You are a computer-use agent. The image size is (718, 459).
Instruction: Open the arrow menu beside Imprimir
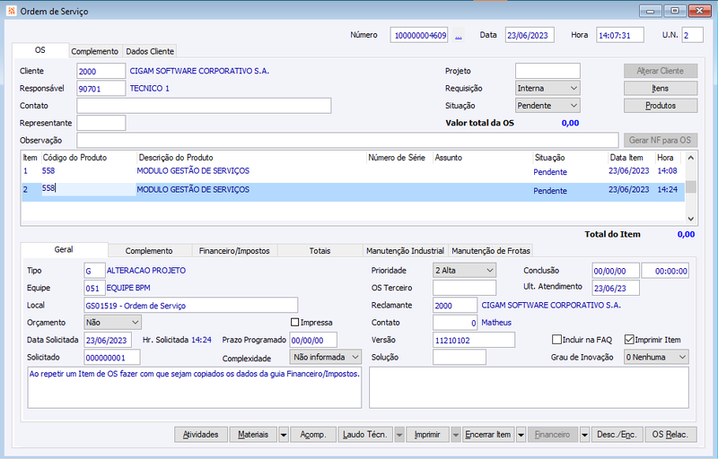(456, 435)
